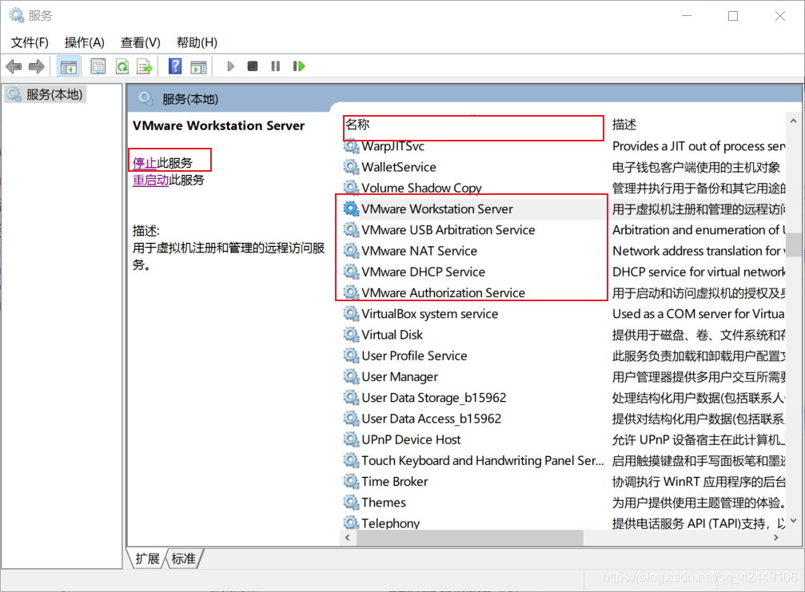Click gear icon beside VMware NAT Service

click(x=351, y=251)
